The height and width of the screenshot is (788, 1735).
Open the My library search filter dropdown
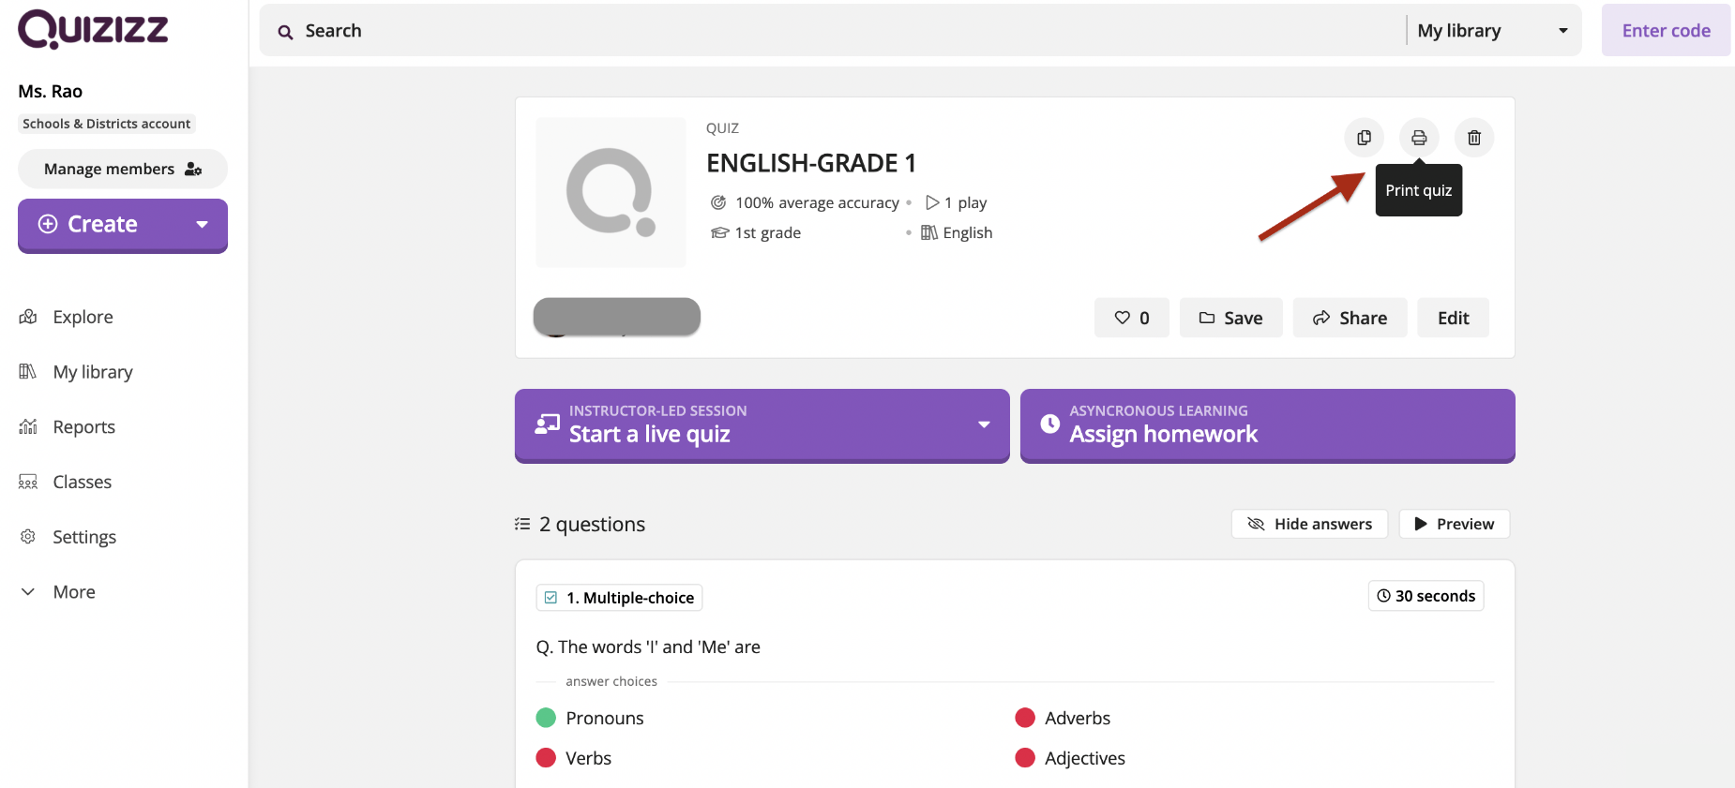tap(1492, 31)
